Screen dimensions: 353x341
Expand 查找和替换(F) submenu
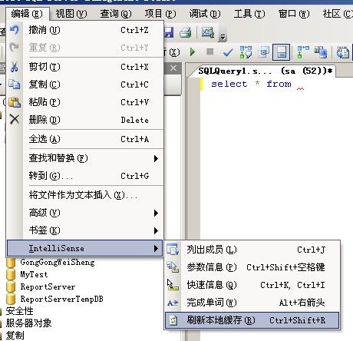(86, 158)
